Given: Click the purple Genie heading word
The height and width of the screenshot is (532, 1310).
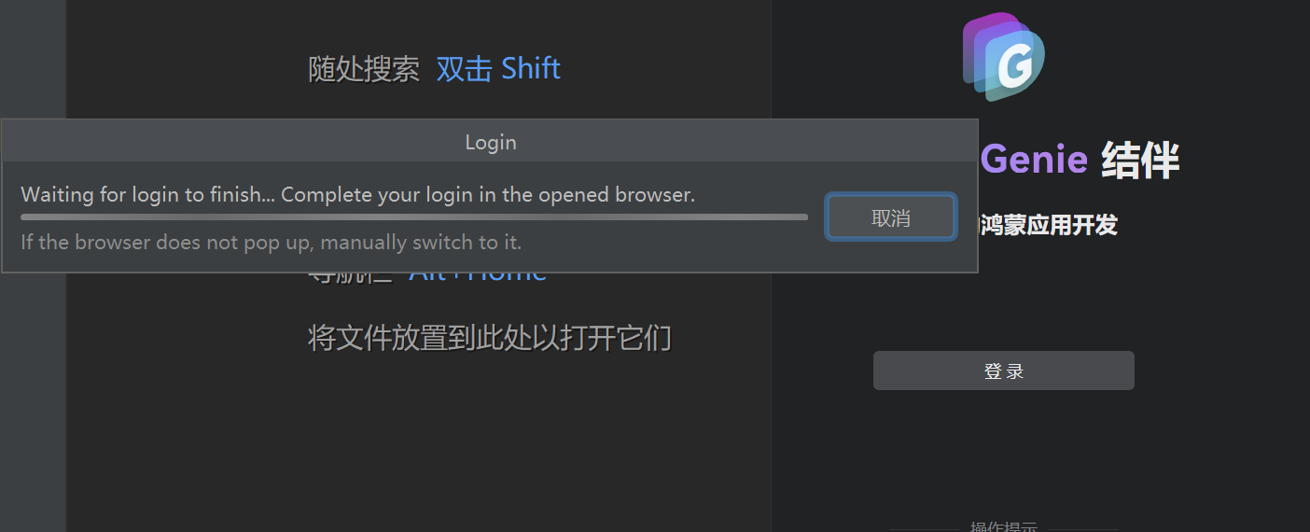Looking at the screenshot, I should (x=1034, y=160).
